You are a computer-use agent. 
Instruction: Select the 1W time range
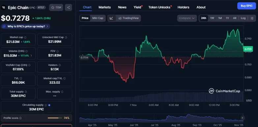[212, 18]
